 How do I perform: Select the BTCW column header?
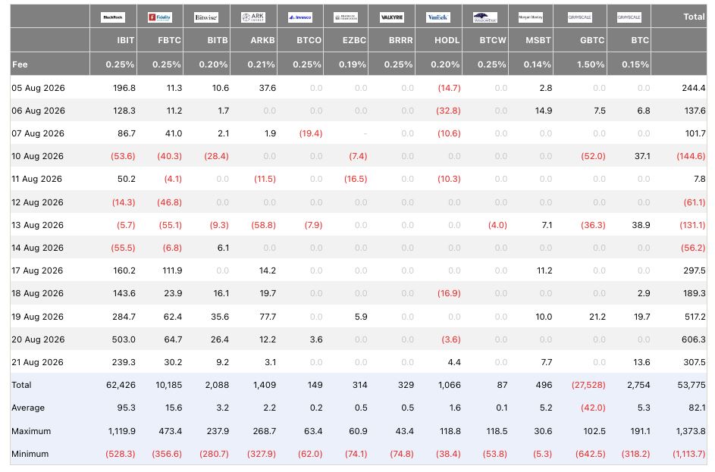tap(493, 40)
